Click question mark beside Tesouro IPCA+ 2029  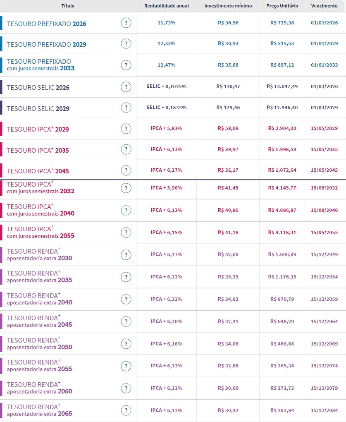coord(126,129)
